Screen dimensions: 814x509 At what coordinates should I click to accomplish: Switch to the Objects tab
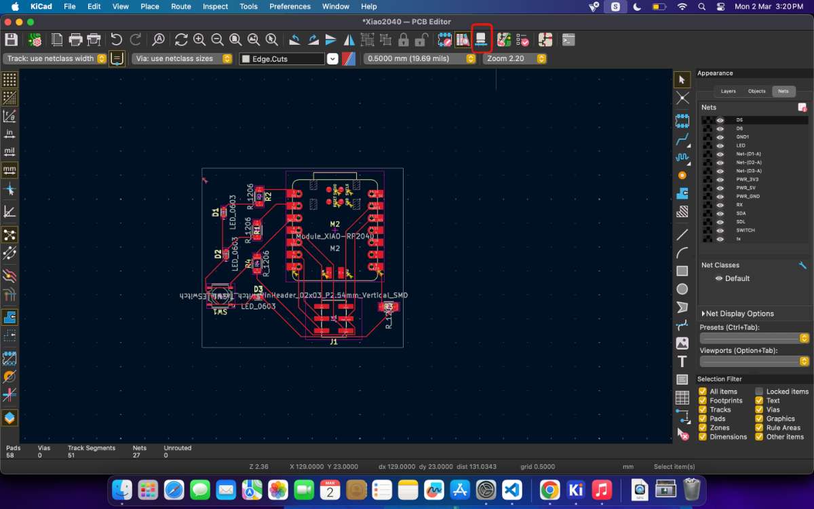757,91
